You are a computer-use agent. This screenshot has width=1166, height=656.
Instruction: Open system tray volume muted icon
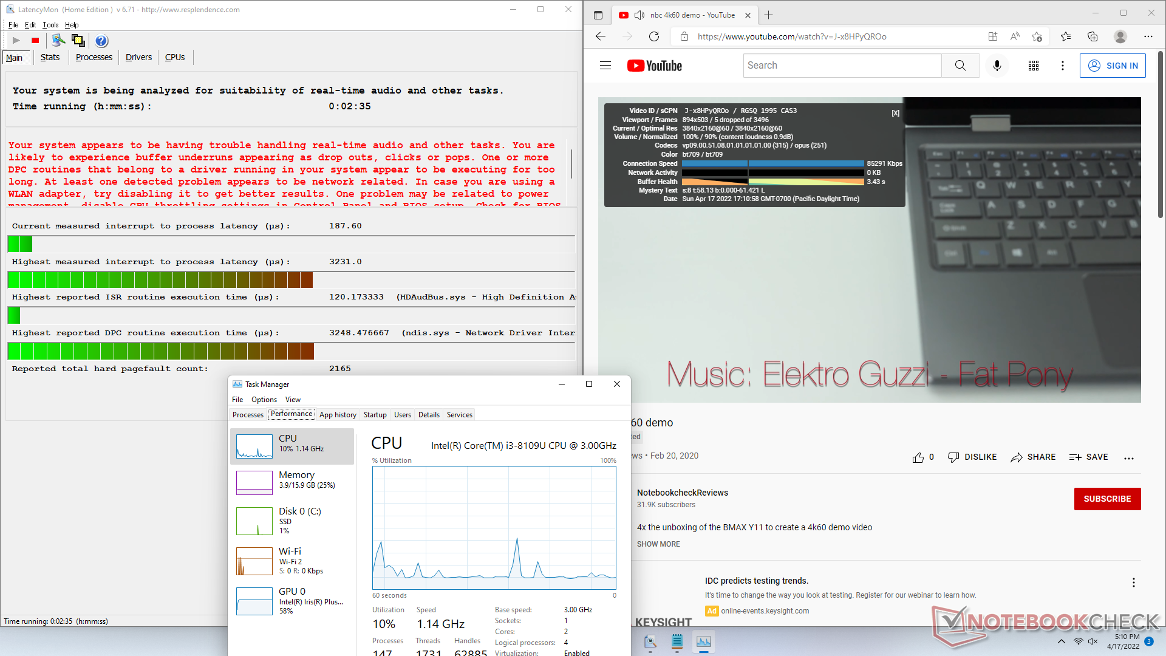pyautogui.click(x=1093, y=641)
